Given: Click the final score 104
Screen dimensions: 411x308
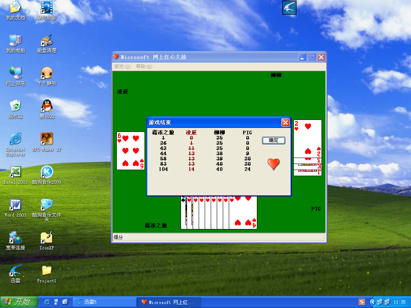Looking at the screenshot, I should [x=163, y=169].
